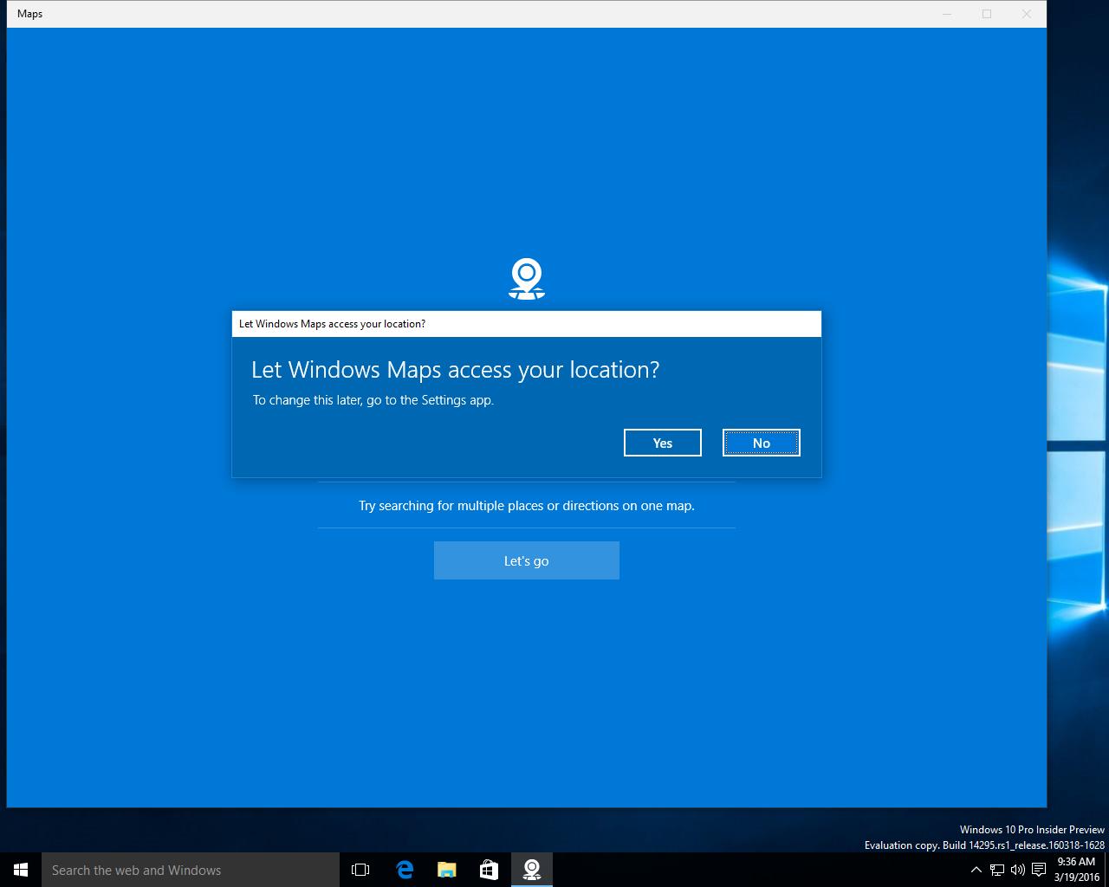Open the Start menu
1109x887 pixels.
(x=21, y=870)
